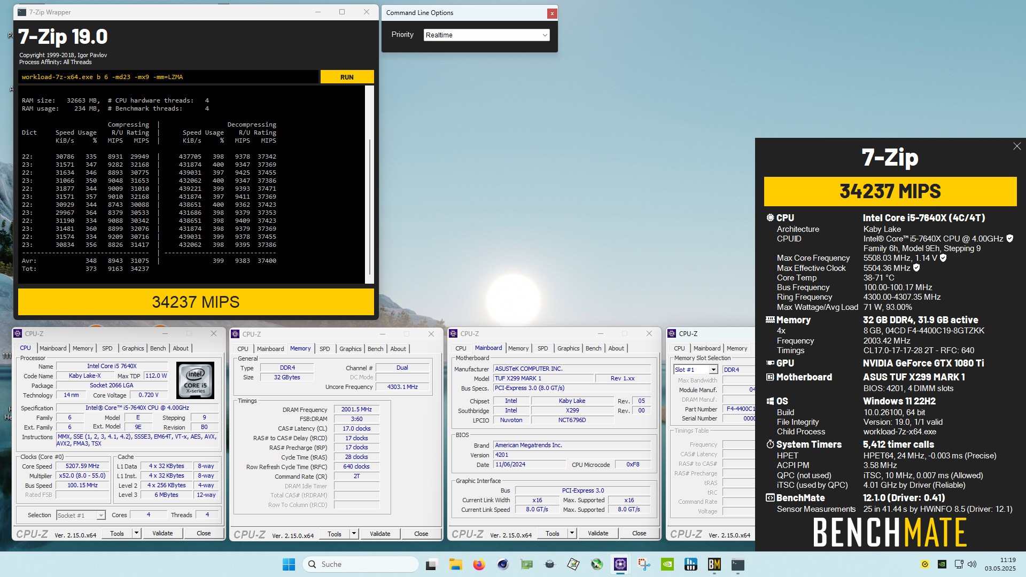1026x577 pixels.
Task: Click the command line field with workload-7z-x64.exe
Action: pyautogui.click(x=168, y=77)
